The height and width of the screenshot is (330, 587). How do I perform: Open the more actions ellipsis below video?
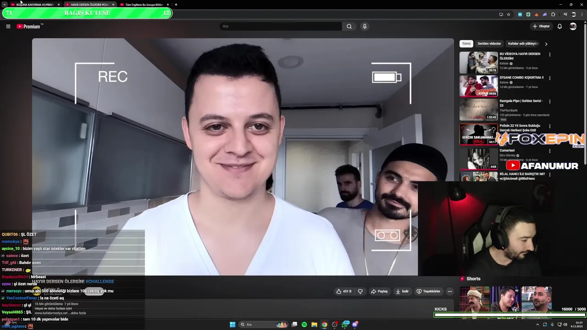[450, 291]
